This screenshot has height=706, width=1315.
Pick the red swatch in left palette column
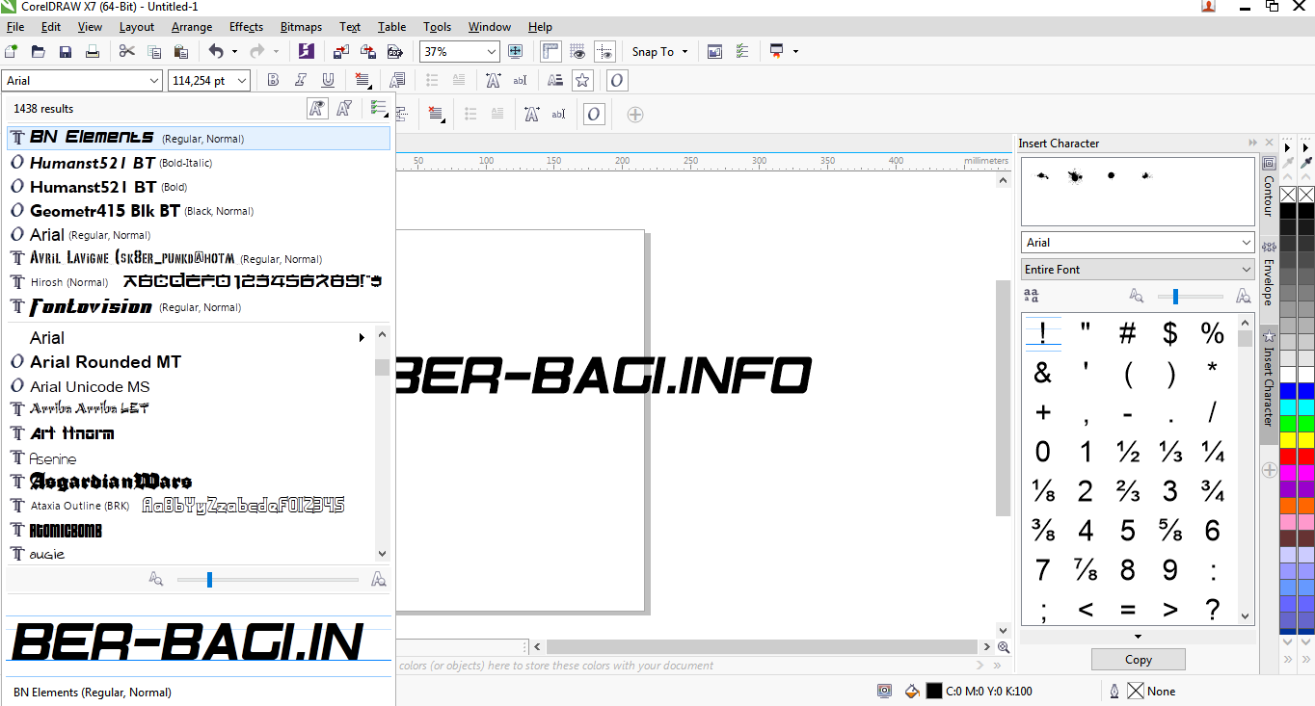(x=1288, y=457)
